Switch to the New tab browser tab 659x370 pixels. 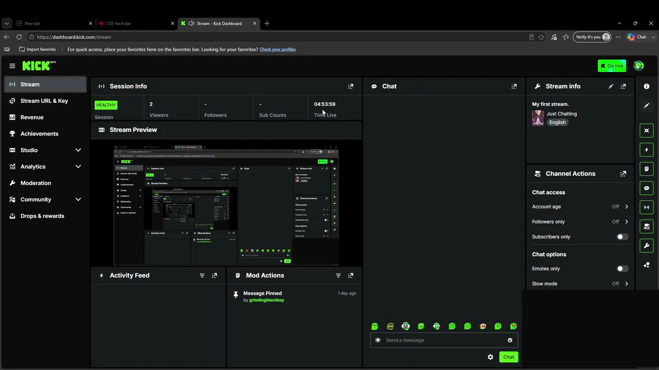(54, 23)
